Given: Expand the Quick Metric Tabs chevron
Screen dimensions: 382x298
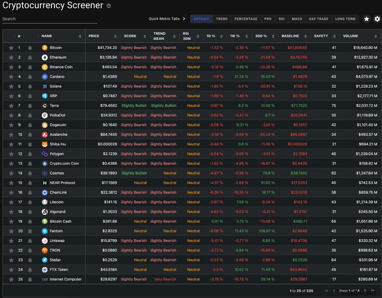Looking at the screenshot, I should (x=184, y=19).
